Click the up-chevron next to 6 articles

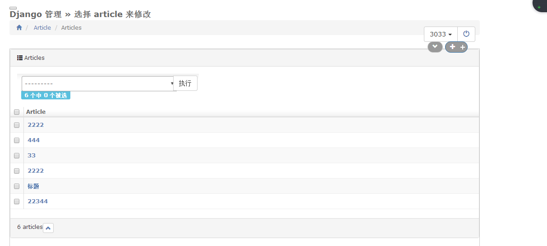coord(48,228)
